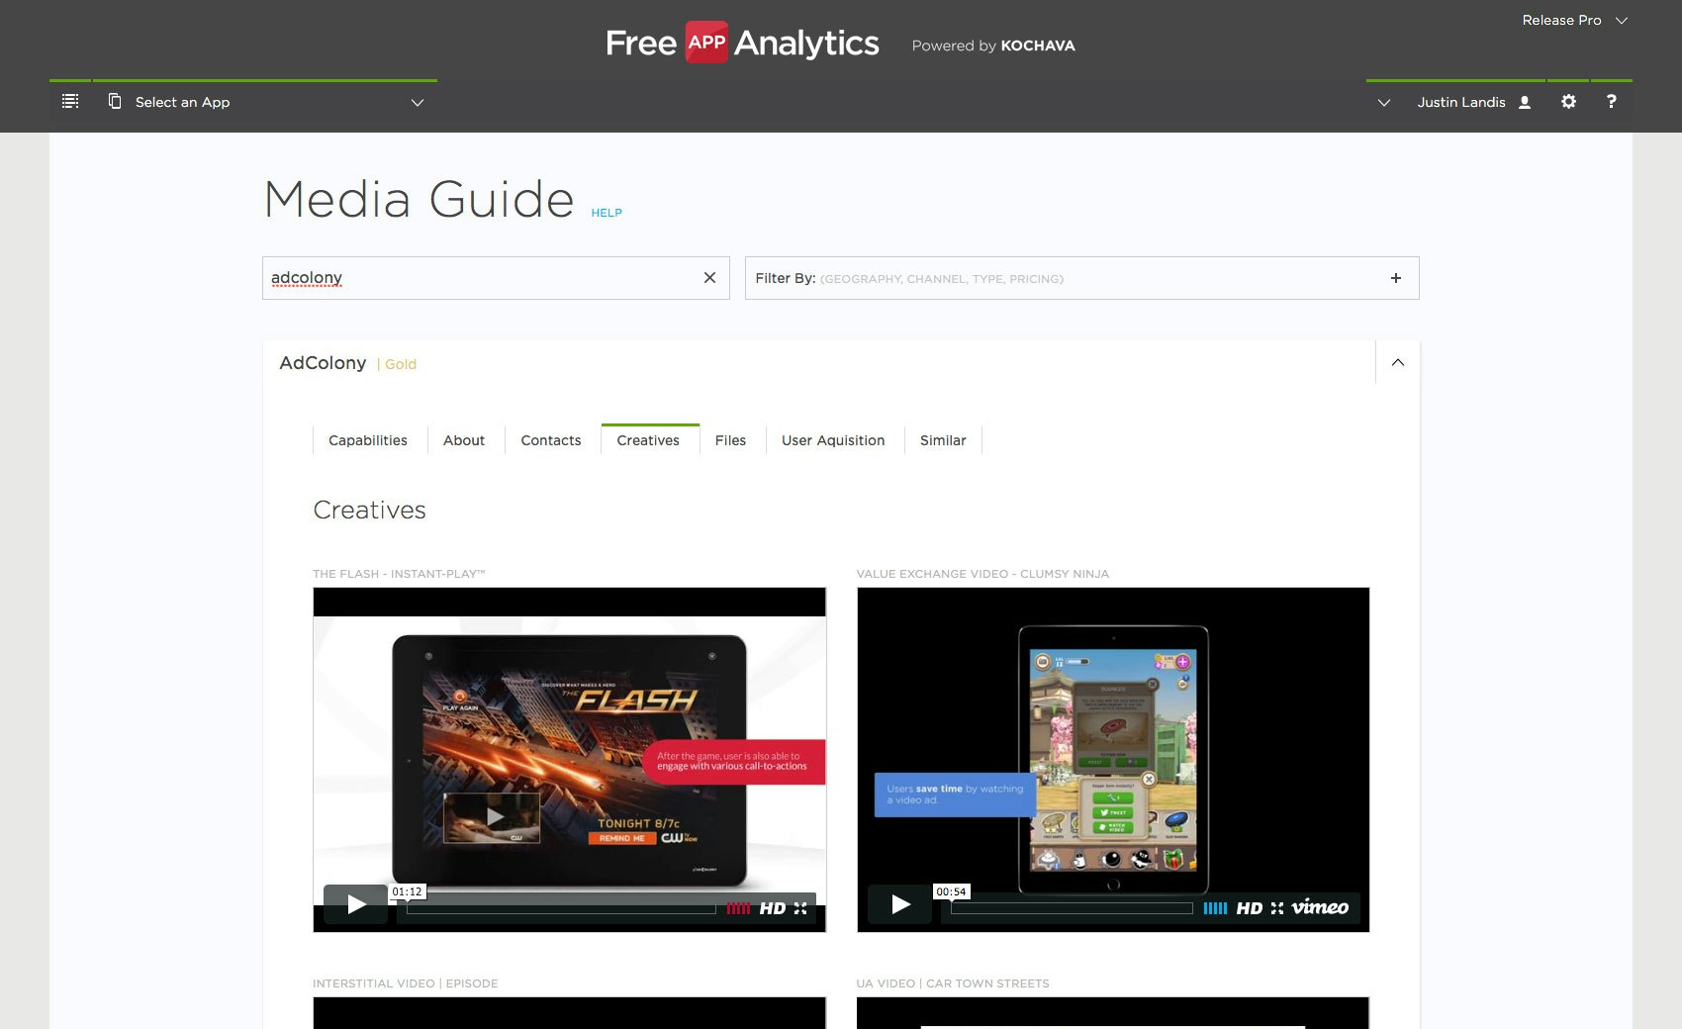Screen dimensions: 1682x1029
Task: Click the volume bars on The Flash player
Action: [x=736, y=907]
